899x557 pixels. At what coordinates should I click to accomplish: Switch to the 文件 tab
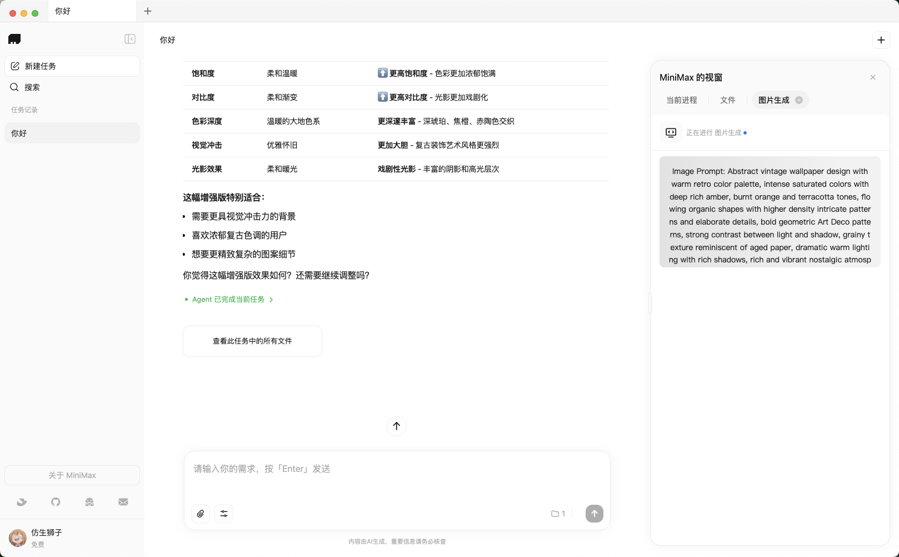pyautogui.click(x=727, y=100)
